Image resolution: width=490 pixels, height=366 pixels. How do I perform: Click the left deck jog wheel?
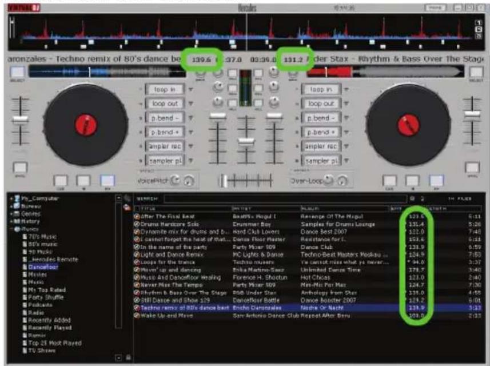(x=86, y=125)
